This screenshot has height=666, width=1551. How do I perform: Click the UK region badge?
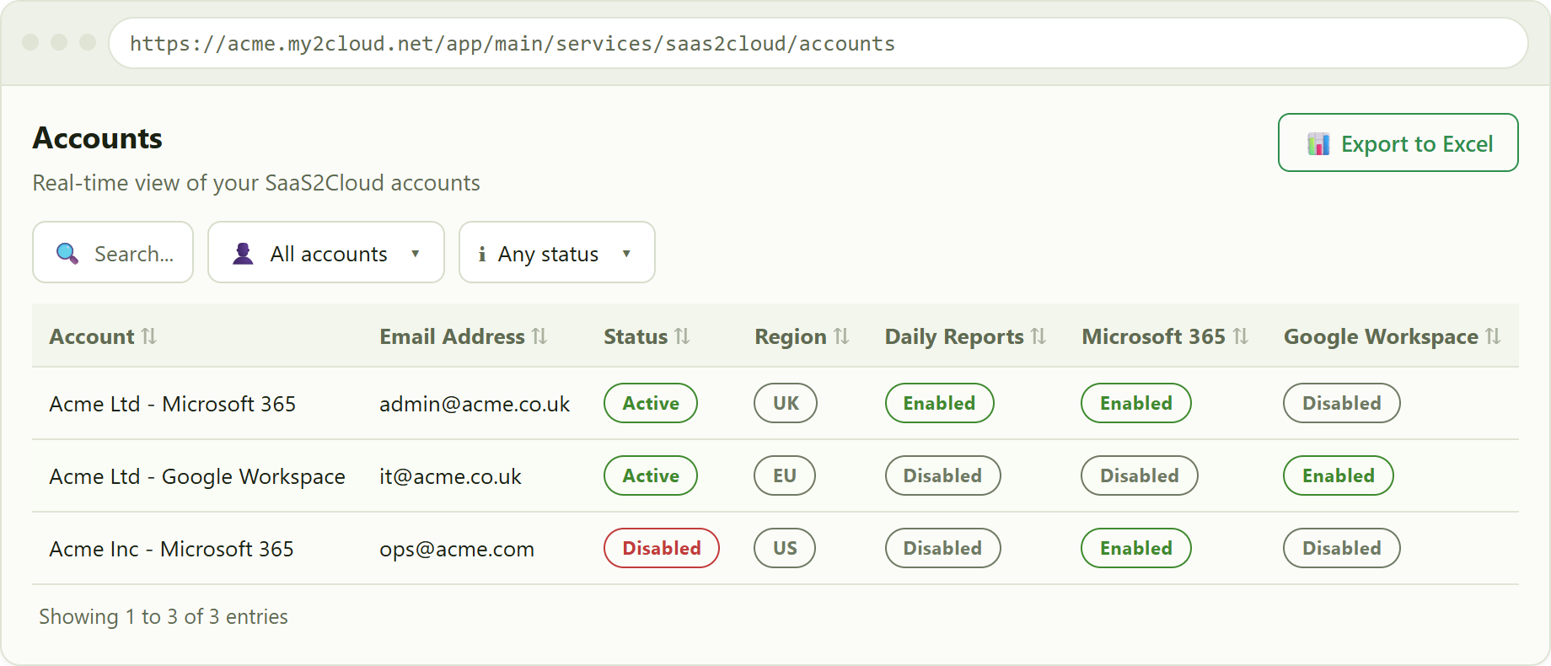pyautogui.click(x=786, y=403)
